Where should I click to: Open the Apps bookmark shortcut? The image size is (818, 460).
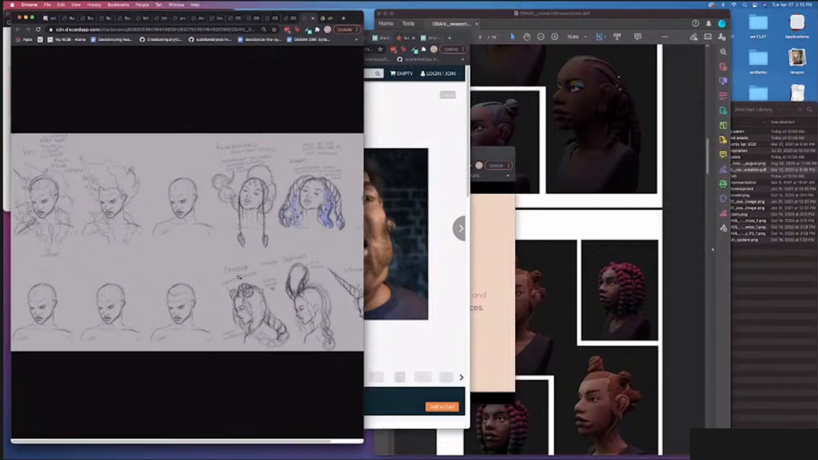pos(23,40)
